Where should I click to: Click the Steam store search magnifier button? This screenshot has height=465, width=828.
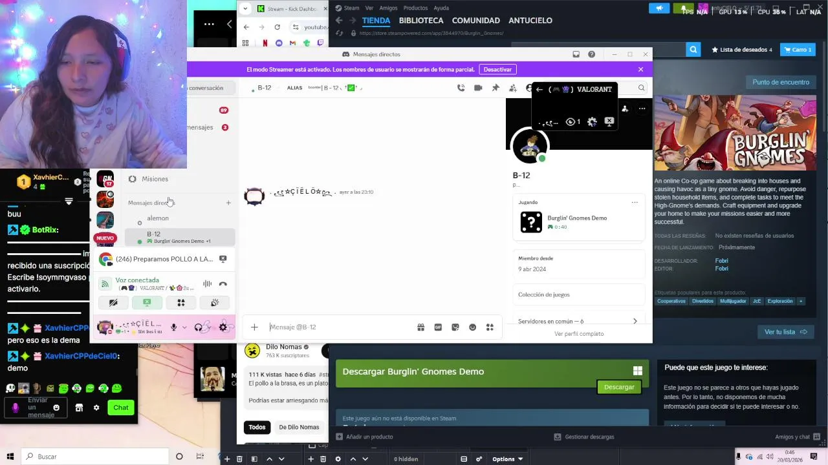[x=693, y=50]
